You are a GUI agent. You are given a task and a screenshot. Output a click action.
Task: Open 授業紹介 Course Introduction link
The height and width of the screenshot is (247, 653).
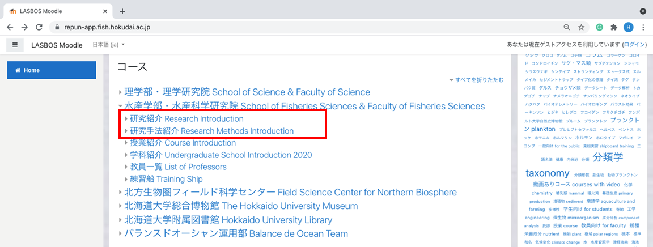183,143
